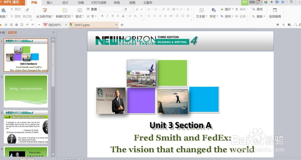The image size is (301, 160).
Task: Click the numbered list icon
Action: click(x=156, y=9)
